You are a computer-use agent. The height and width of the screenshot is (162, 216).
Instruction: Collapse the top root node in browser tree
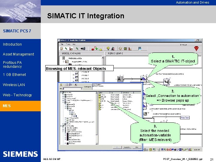(61, 93)
